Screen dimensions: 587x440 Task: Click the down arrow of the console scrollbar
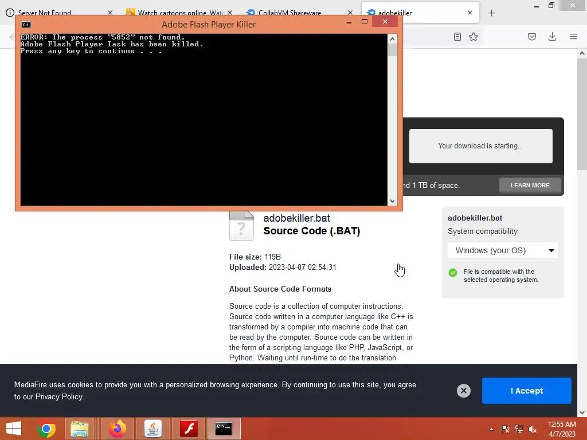pos(392,201)
